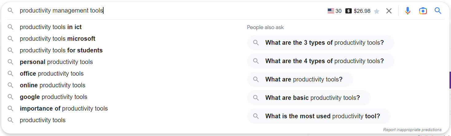
Task: Select suggestion "productivity tools in ict"
Action: click(x=51, y=27)
